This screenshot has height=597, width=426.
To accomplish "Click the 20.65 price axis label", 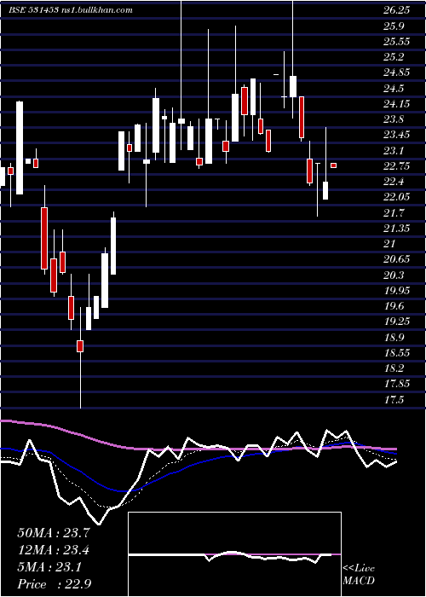I will [x=396, y=259].
